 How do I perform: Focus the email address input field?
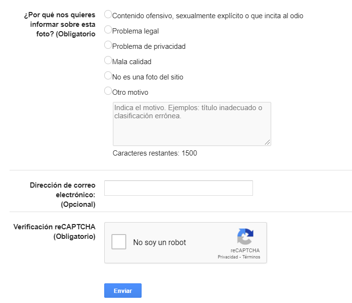click(x=178, y=188)
